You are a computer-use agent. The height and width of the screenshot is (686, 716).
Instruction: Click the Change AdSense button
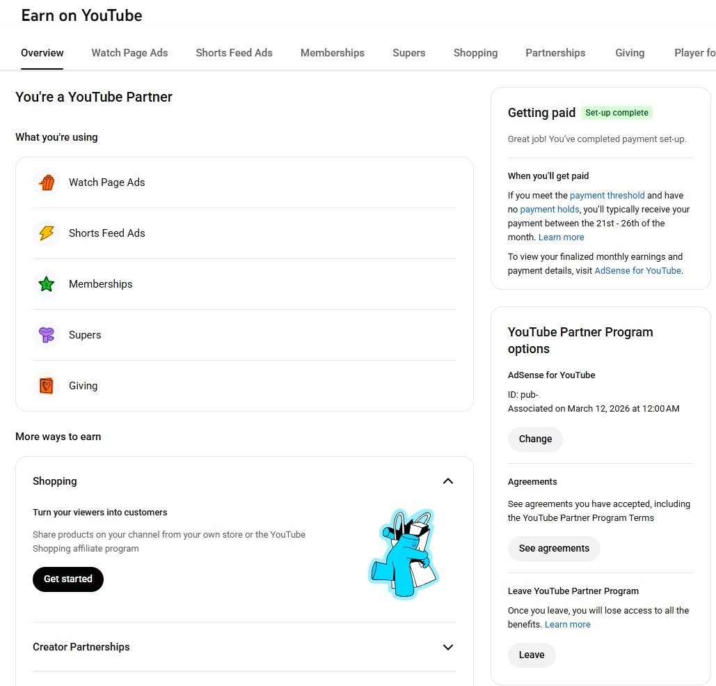[535, 439]
